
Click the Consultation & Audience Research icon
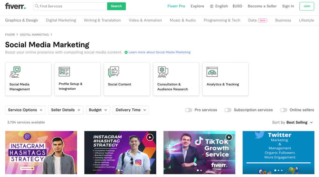163,72
